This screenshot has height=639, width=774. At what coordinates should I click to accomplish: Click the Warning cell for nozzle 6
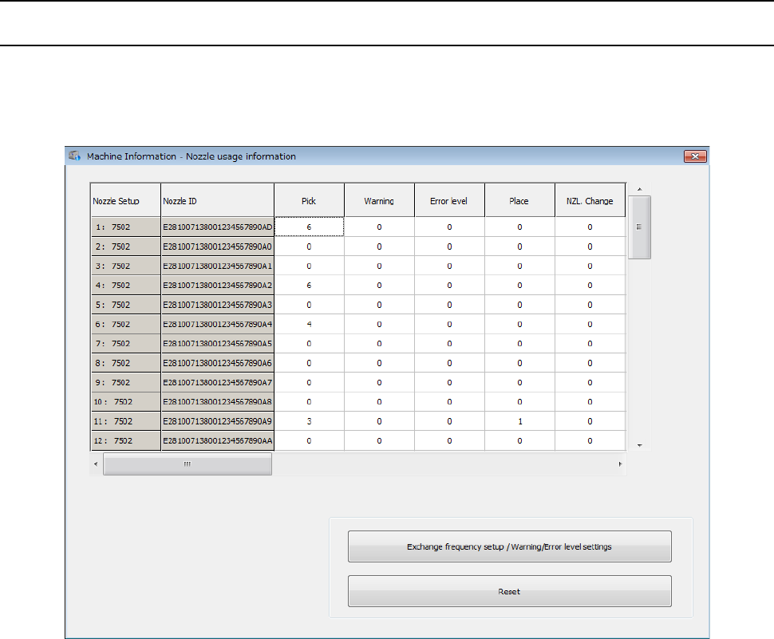click(x=379, y=324)
